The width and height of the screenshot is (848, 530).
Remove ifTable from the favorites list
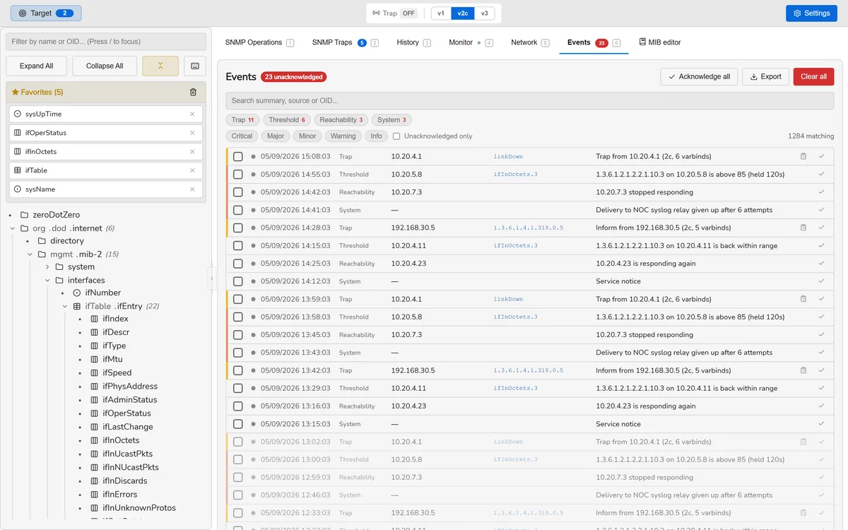192,170
